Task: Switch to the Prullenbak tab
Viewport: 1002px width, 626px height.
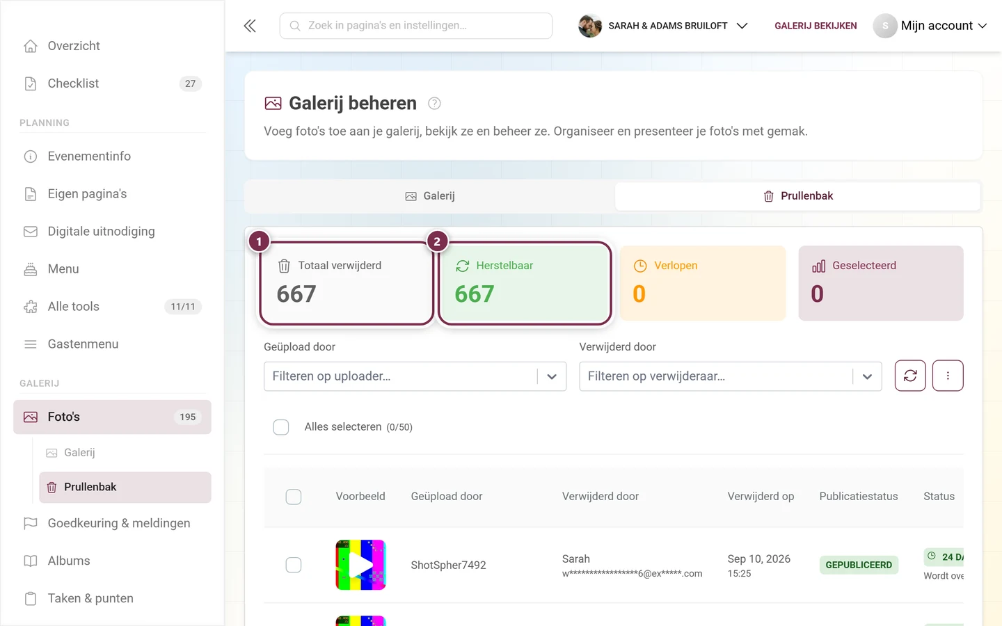Action: [x=797, y=196]
